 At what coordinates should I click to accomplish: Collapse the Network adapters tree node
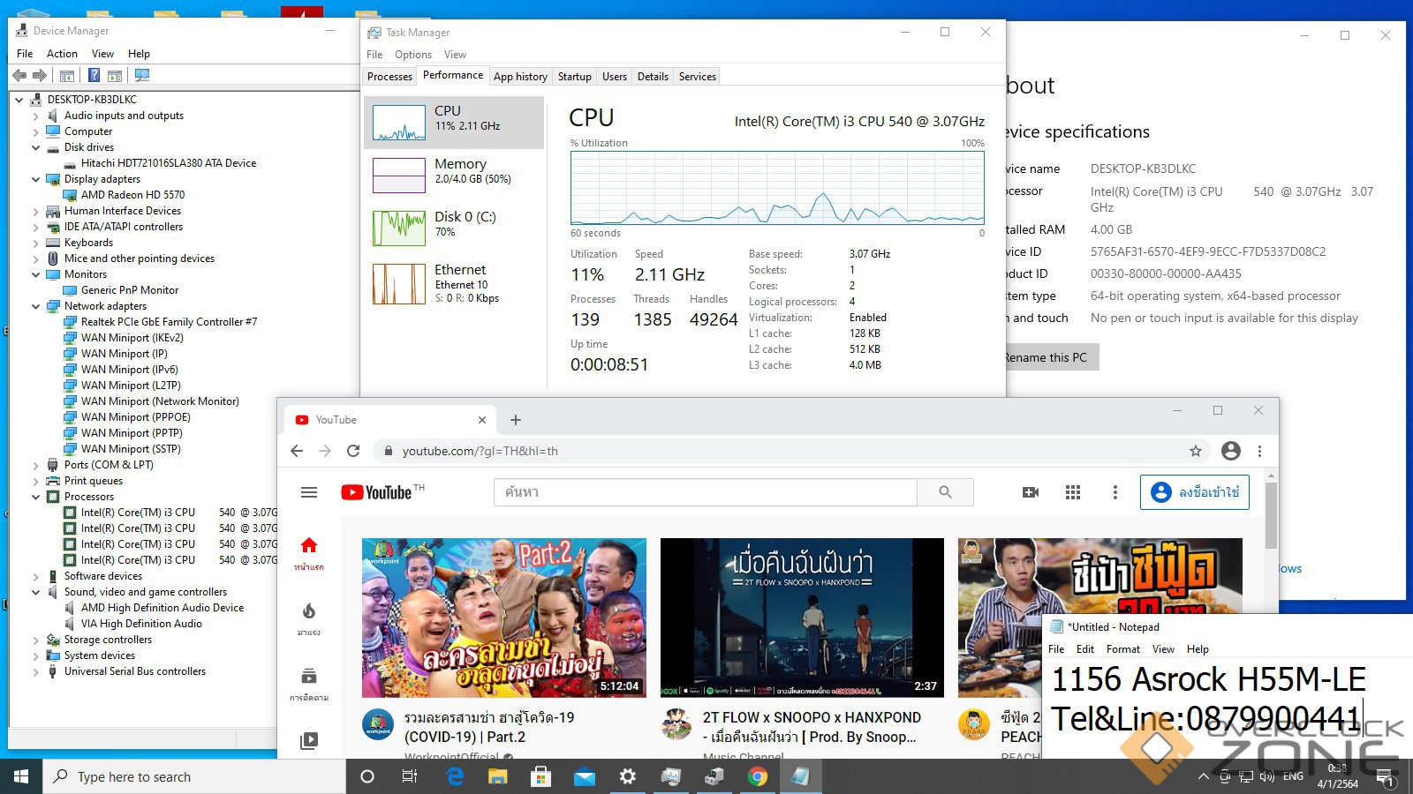click(x=36, y=306)
